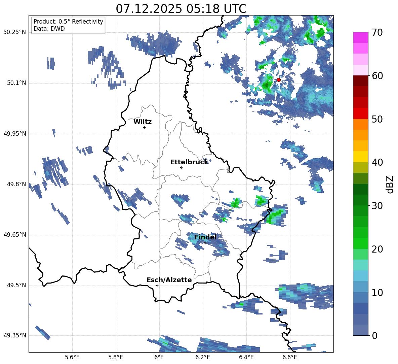Viewport: 398px width, 364px height.
Task: Click the 5.6°E longitude label
Action: click(x=72, y=357)
